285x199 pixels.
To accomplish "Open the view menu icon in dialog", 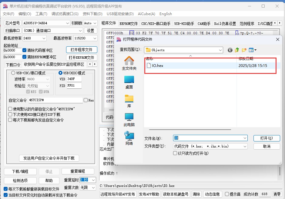I will pyautogui.click(x=253, y=50).
